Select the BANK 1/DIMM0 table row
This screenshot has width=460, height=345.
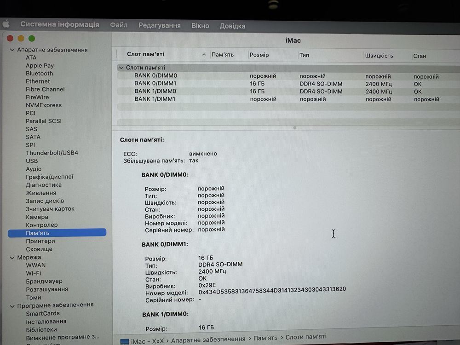pos(288,91)
